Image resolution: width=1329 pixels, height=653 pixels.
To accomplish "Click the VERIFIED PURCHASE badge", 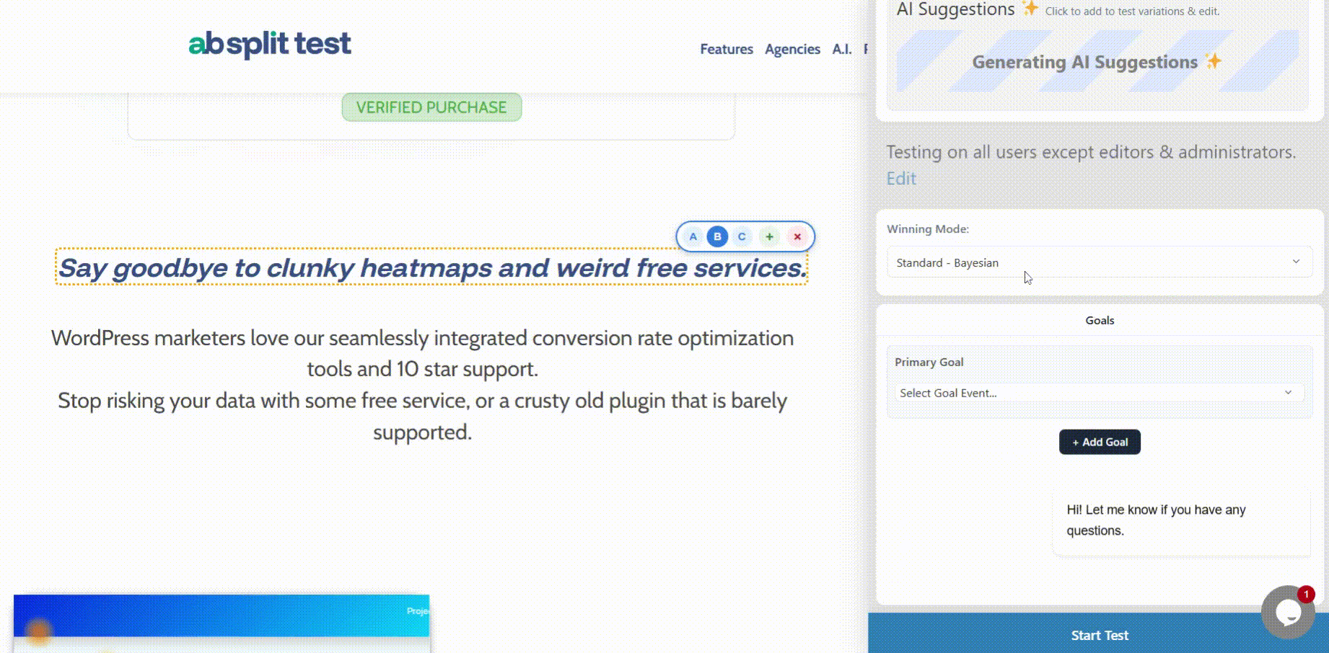I will click(431, 107).
